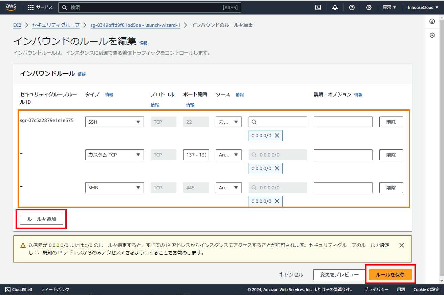The image size is (444, 295).
Task: Open the InhouseCloud account menu
Action: pos(423,7)
